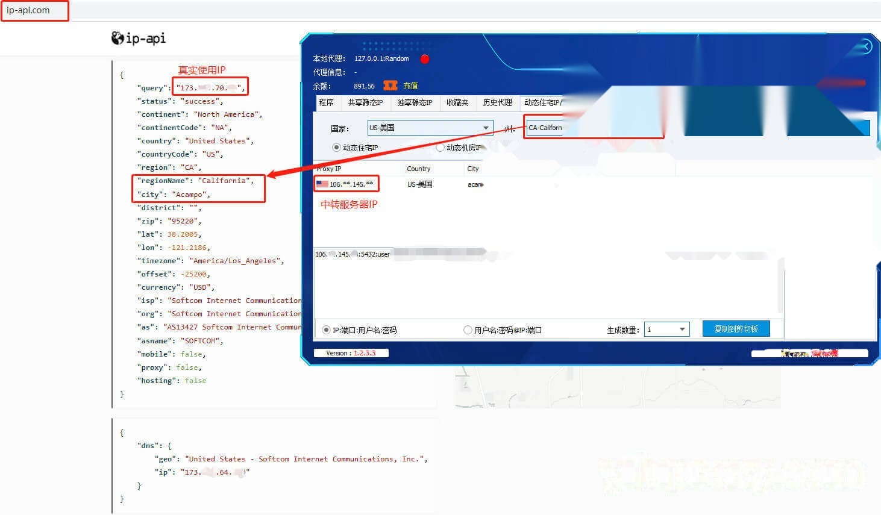Click the ip-api globe logo icon
881x515 pixels.
[x=118, y=38]
